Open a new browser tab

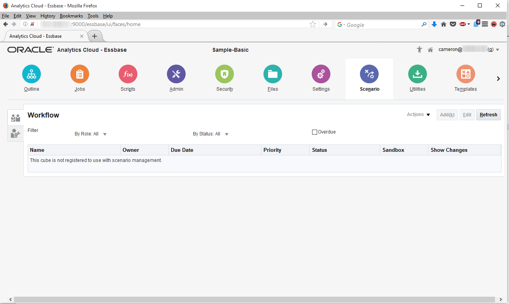94,36
